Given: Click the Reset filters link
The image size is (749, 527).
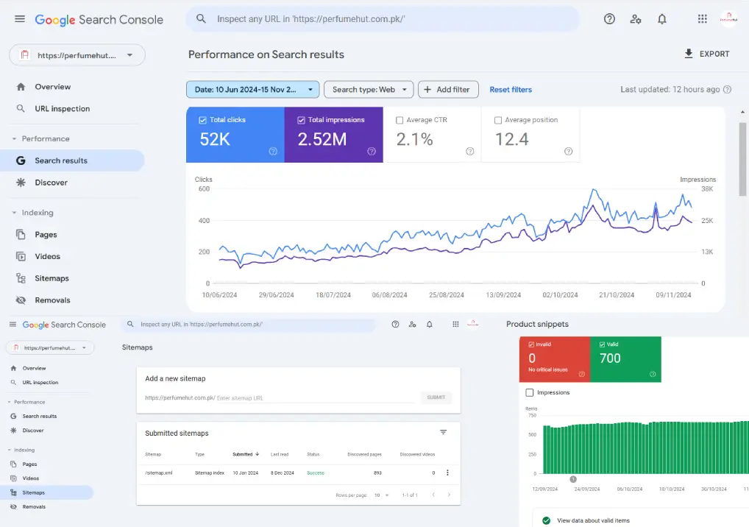Looking at the screenshot, I should point(511,89).
